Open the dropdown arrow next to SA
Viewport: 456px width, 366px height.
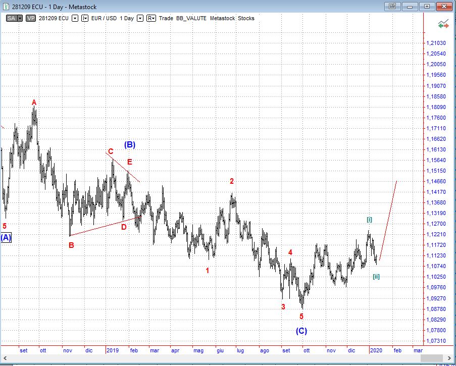pyautogui.click(x=20, y=18)
